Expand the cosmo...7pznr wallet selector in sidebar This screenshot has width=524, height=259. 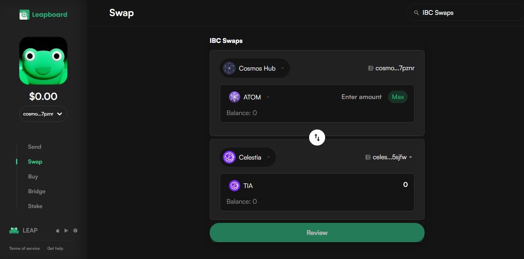[43, 114]
